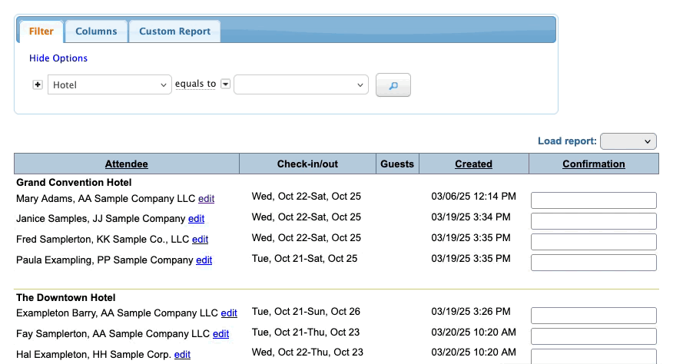
Task: Open the Load report dropdown
Action: (628, 141)
